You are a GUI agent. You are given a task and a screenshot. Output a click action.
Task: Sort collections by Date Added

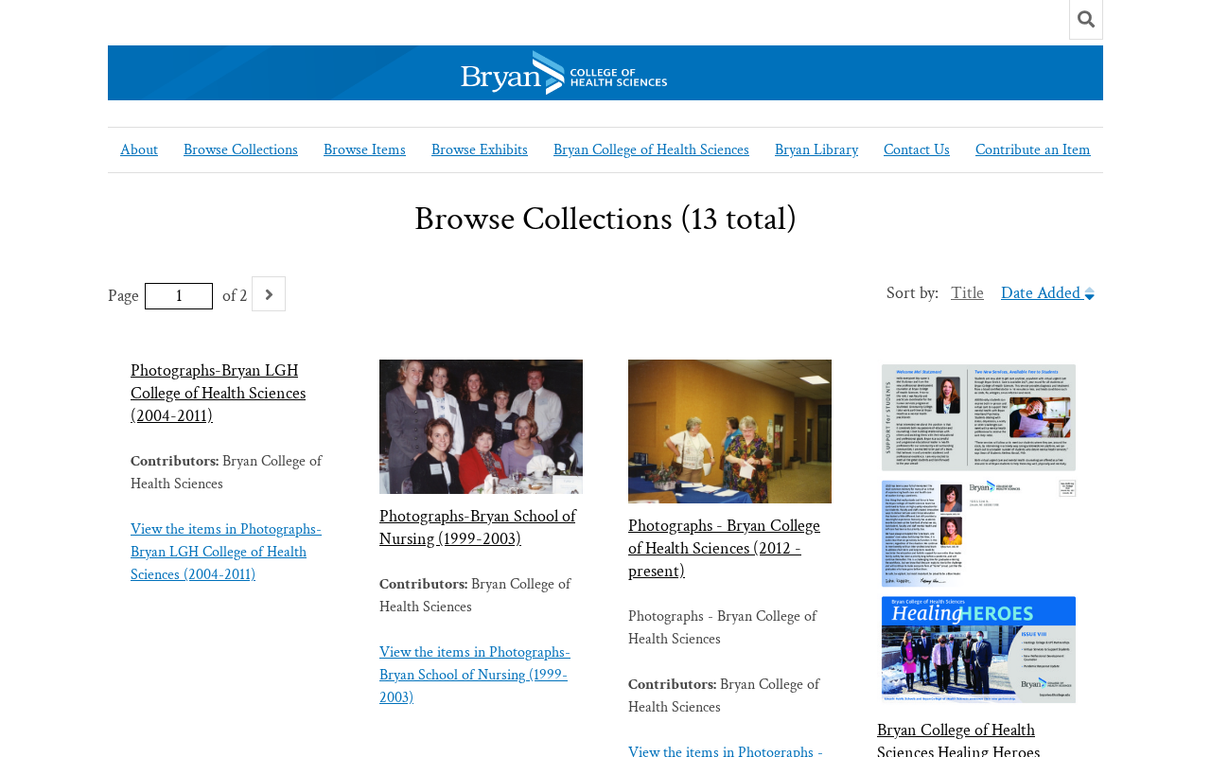click(x=1041, y=293)
